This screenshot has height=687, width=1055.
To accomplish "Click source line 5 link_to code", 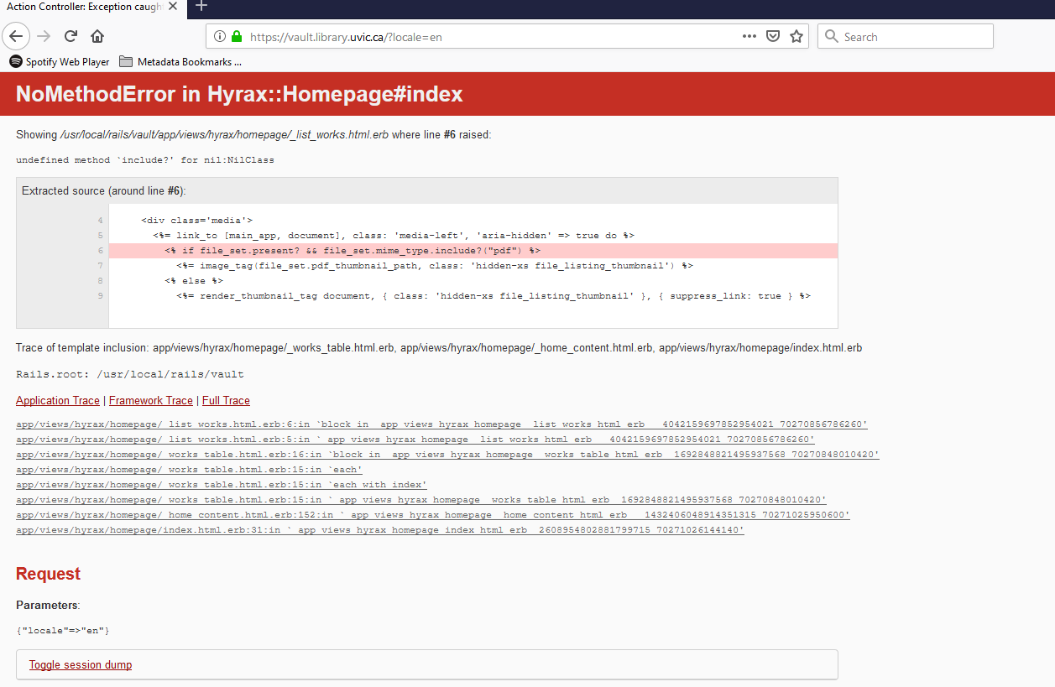I will click(394, 236).
